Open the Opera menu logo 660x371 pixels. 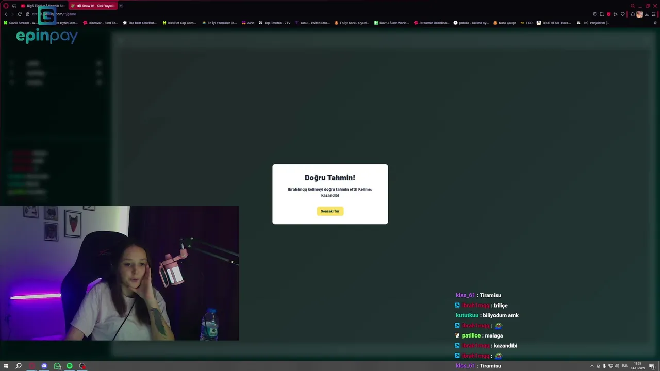point(6,6)
